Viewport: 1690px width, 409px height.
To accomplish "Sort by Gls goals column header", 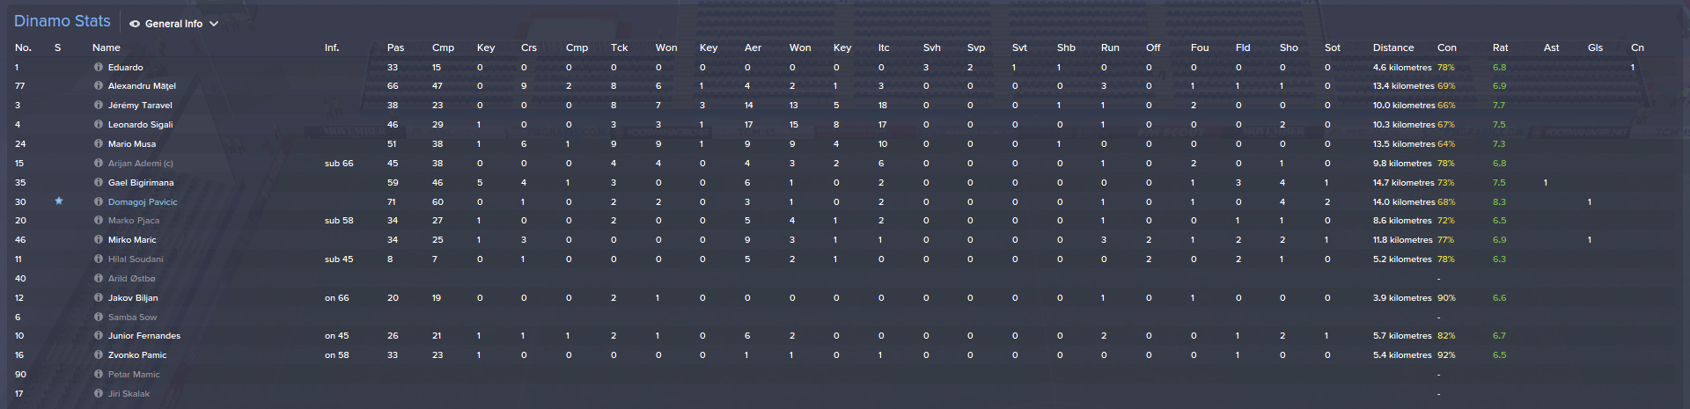I will (1595, 47).
